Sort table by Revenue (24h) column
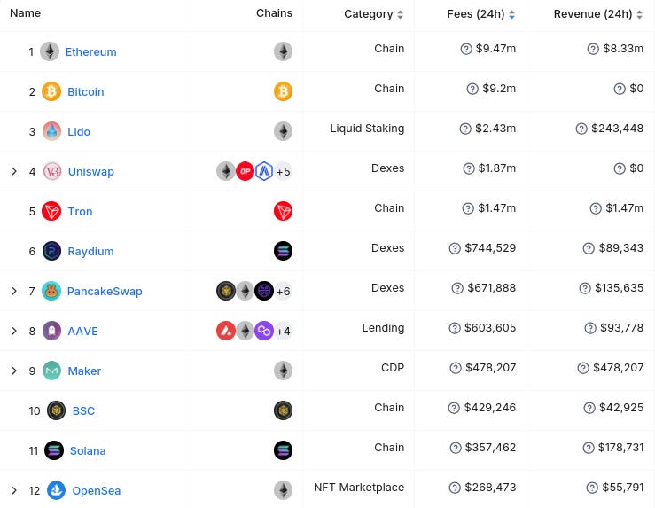The height and width of the screenshot is (508, 655). 598,14
